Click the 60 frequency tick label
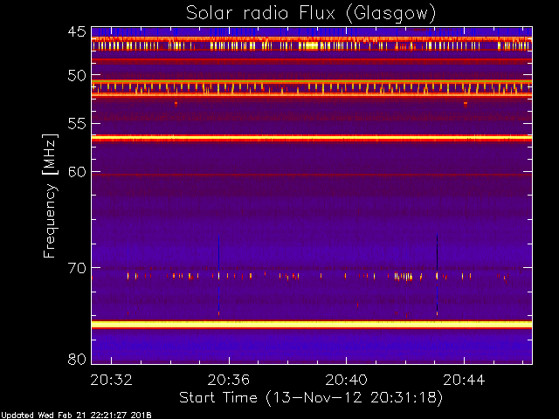The height and width of the screenshot is (419, 559). [77, 172]
